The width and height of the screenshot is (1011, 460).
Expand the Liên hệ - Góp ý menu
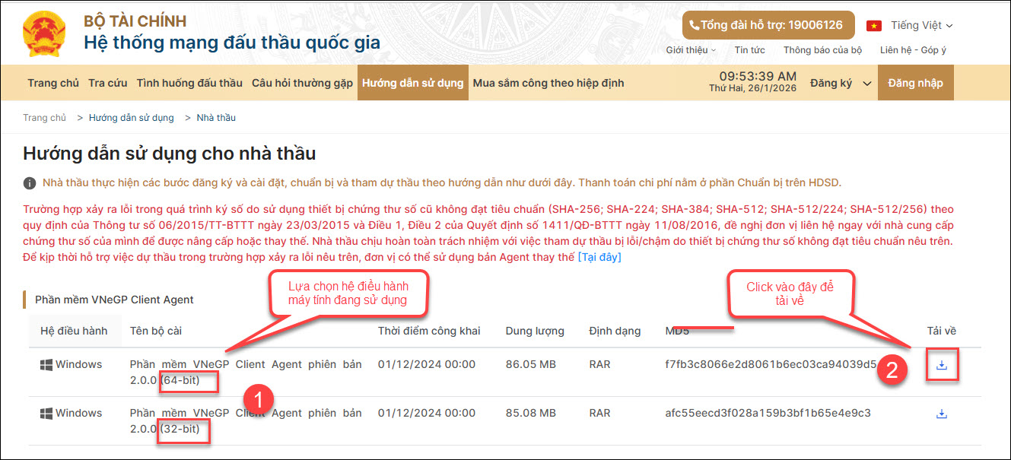[x=913, y=50]
